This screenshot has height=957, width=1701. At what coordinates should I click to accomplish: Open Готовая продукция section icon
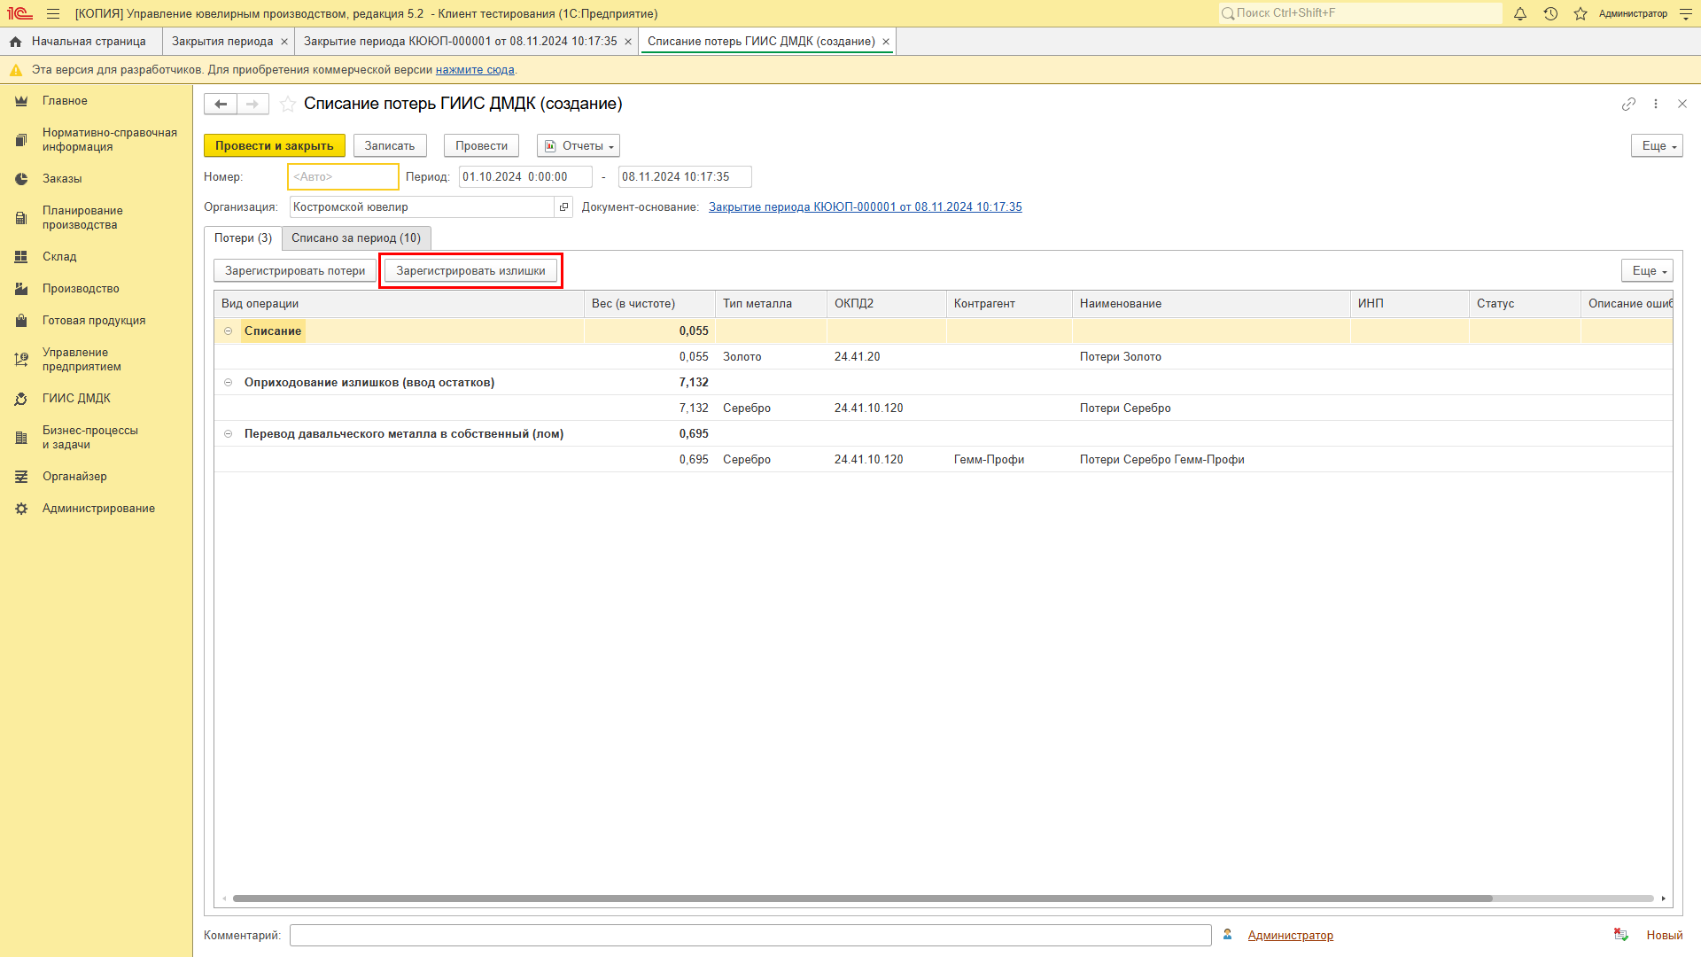pyautogui.click(x=21, y=321)
